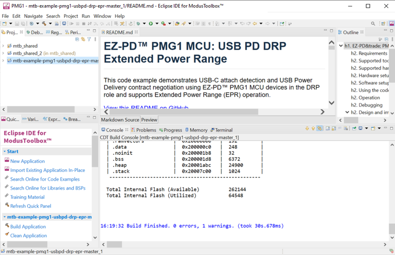The image size is (395, 255).
Task: Open the Project menu
Action: [71, 16]
